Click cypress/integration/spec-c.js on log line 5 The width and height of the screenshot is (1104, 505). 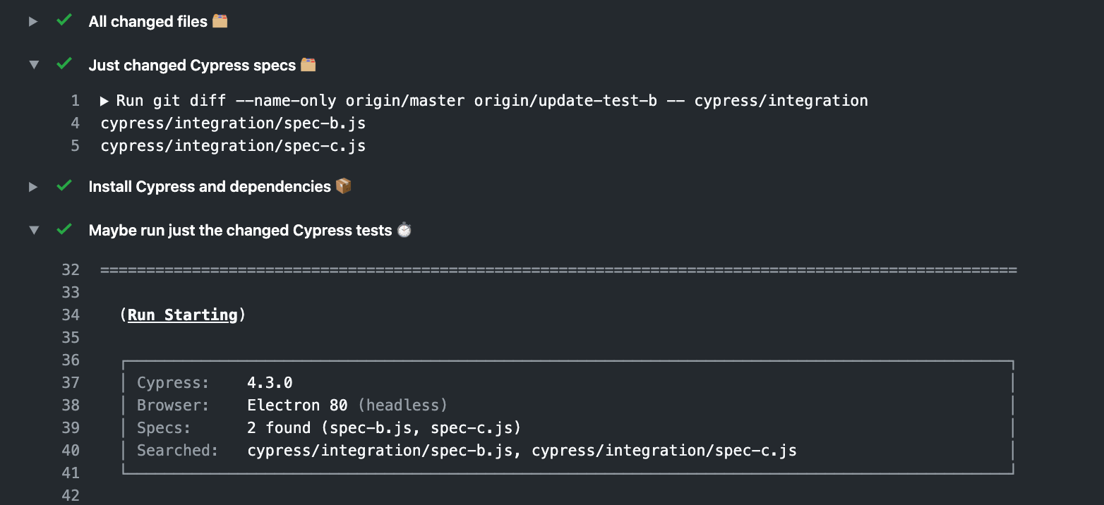coord(233,146)
